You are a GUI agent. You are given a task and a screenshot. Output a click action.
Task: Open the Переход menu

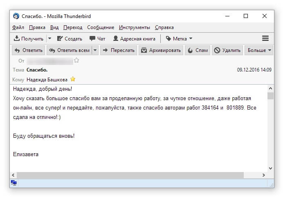73,27
